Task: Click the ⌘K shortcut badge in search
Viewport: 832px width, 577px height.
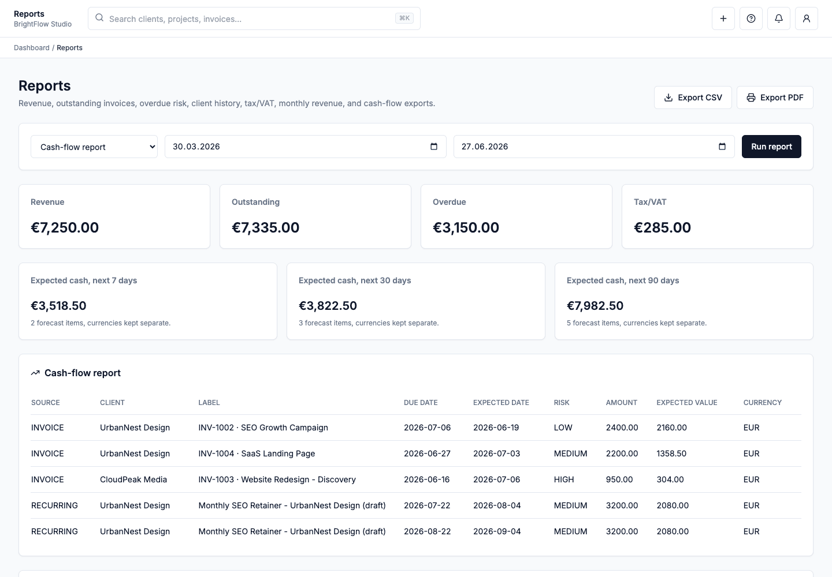Action: point(404,18)
